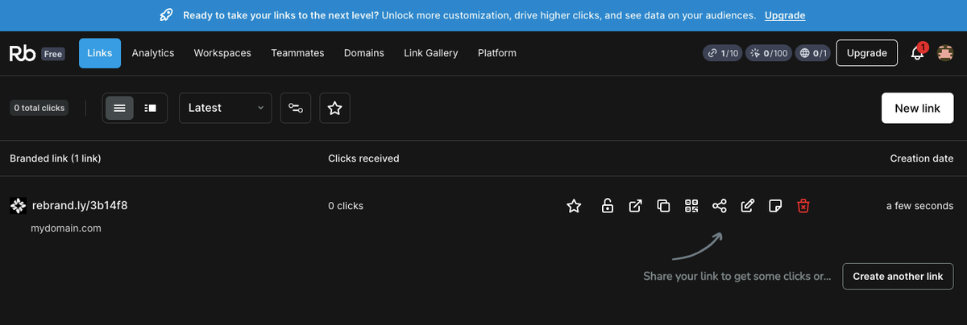967x325 pixels.
Task: Click the Upgrade button in the header
Action: [867, 53]
